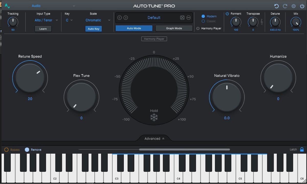Click the central pitch change meter

[x=154, y=91]
